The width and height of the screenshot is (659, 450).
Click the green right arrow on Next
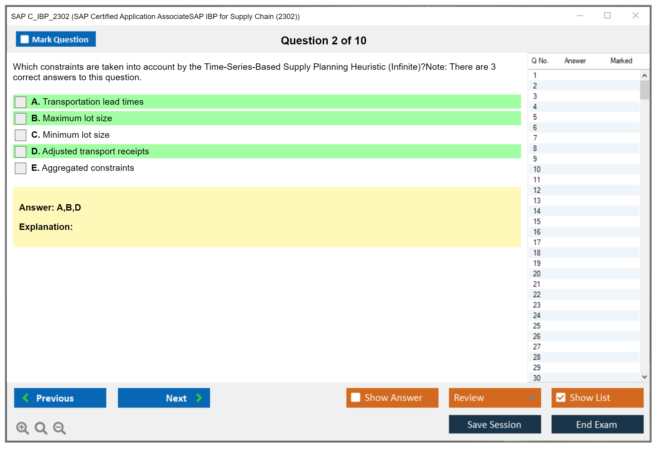(x=199, y=398)
